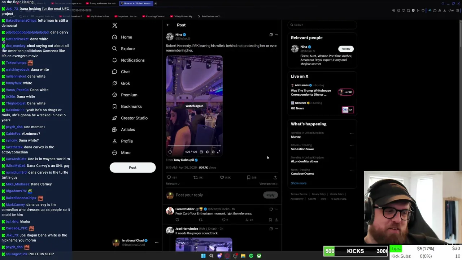Click the Grok icon on José Hernández's reply
Viewport: 462px width, 260px height.
point(271,229)
